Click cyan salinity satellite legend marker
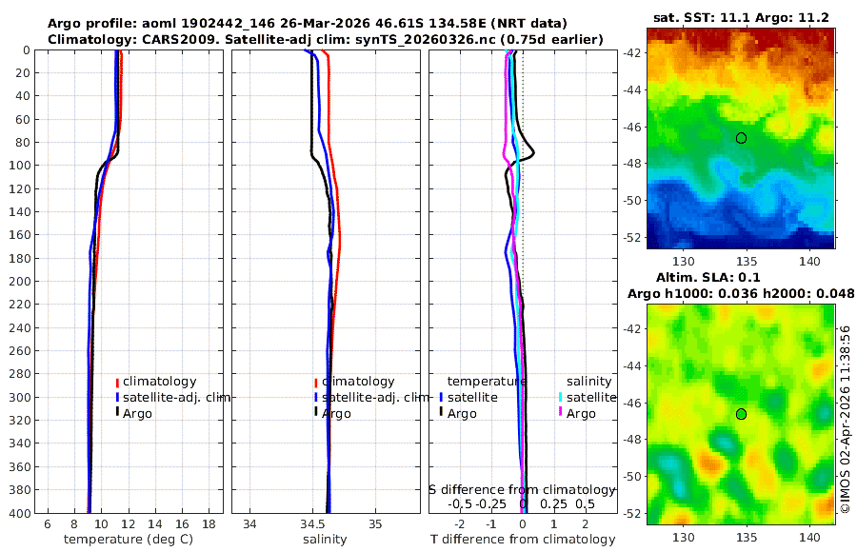The height and width of the screenshot is (552, 857). pyautogui.click(x=561, y=397)
